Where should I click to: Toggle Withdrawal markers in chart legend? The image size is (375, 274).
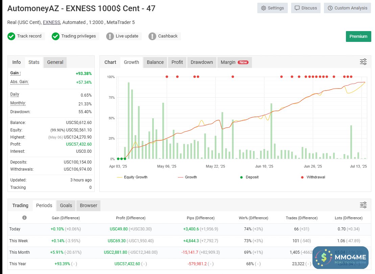(x=313, y=177)
